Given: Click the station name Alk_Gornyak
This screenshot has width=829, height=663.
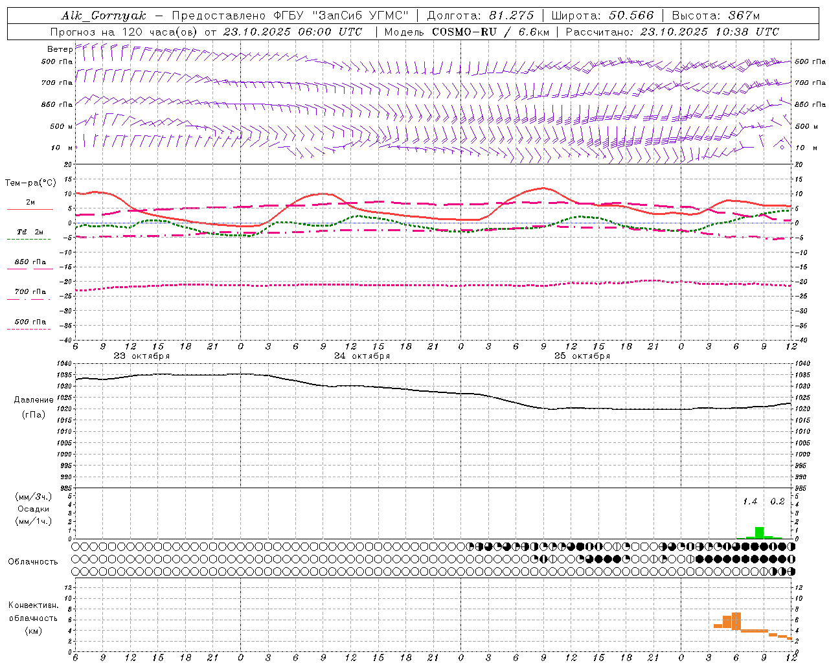Looking at the screenshot, I should tap(104, 16).
